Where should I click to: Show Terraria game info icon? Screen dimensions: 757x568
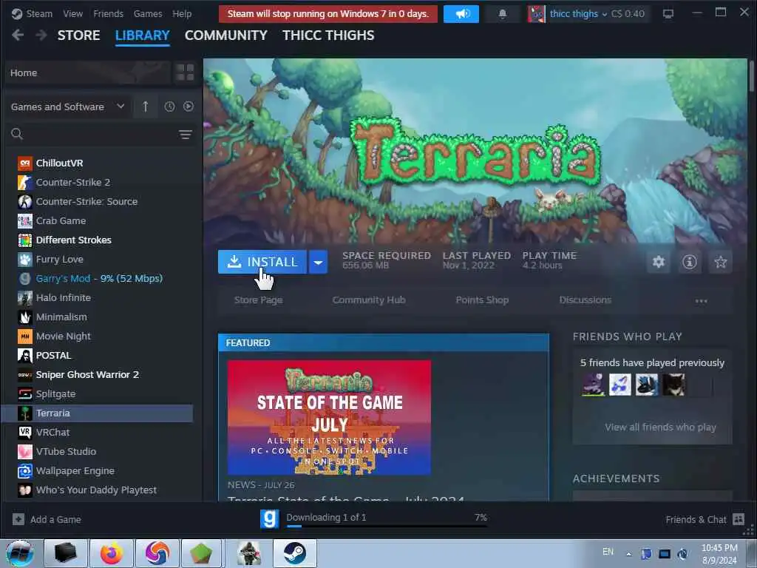(x=690, y=262)
